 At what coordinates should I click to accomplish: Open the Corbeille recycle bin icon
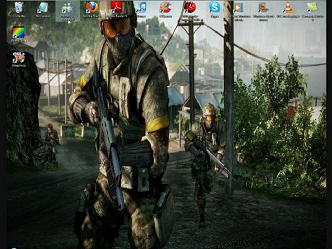(x=19, y=9)
